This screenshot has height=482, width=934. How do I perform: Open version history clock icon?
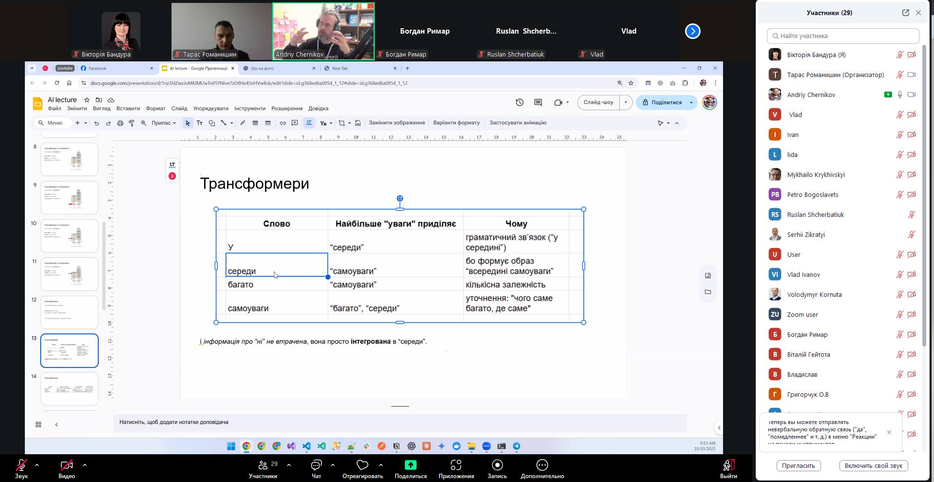pyautogui.click(x=519, y=102)
